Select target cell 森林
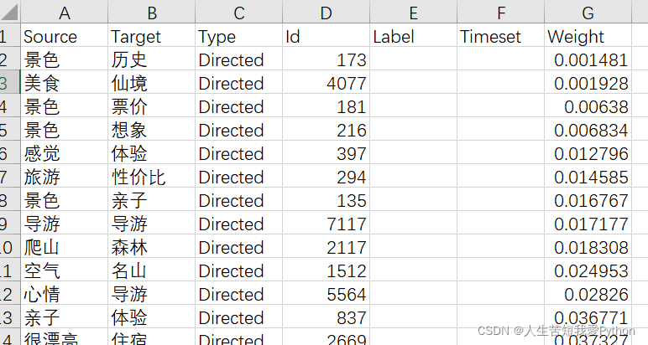This screenshot has height=345, width=648. [152, 246]
